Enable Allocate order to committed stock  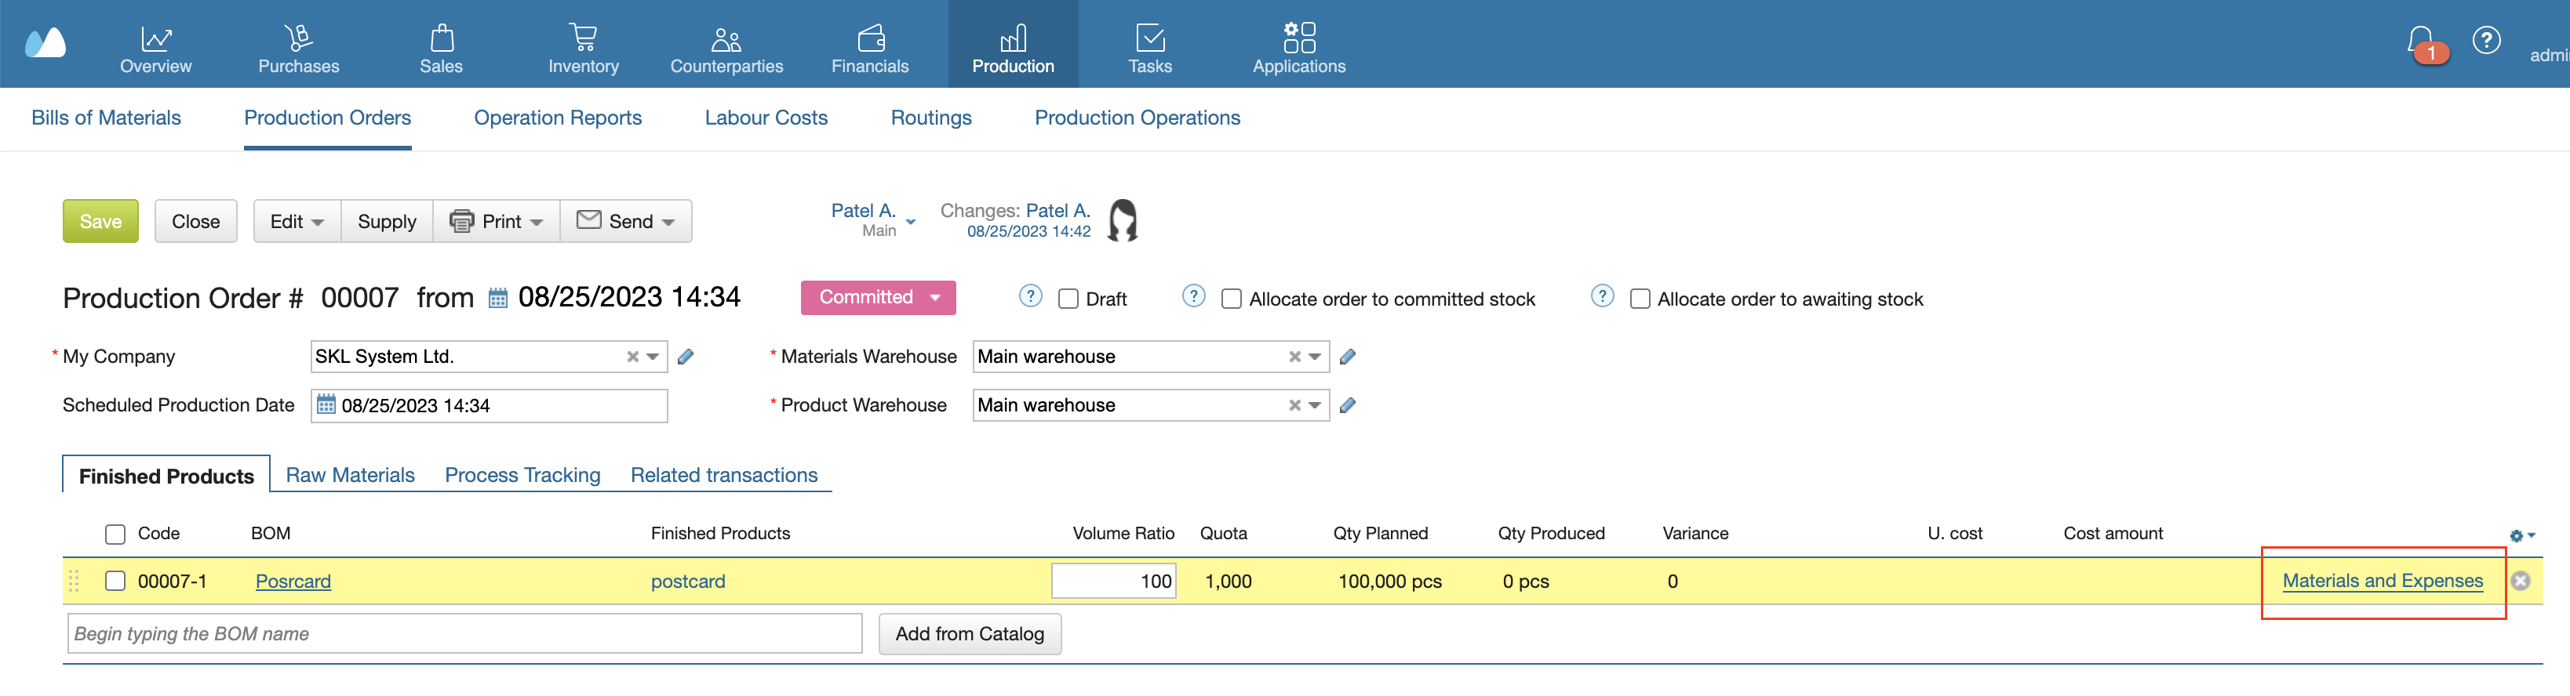pyautogui.click(x=1232, y=299)
